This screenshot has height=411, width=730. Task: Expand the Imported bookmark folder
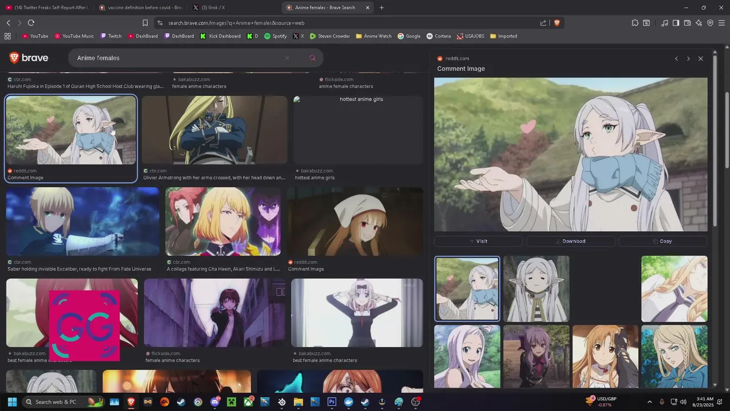pyautogui.click(x=504, y=36)
